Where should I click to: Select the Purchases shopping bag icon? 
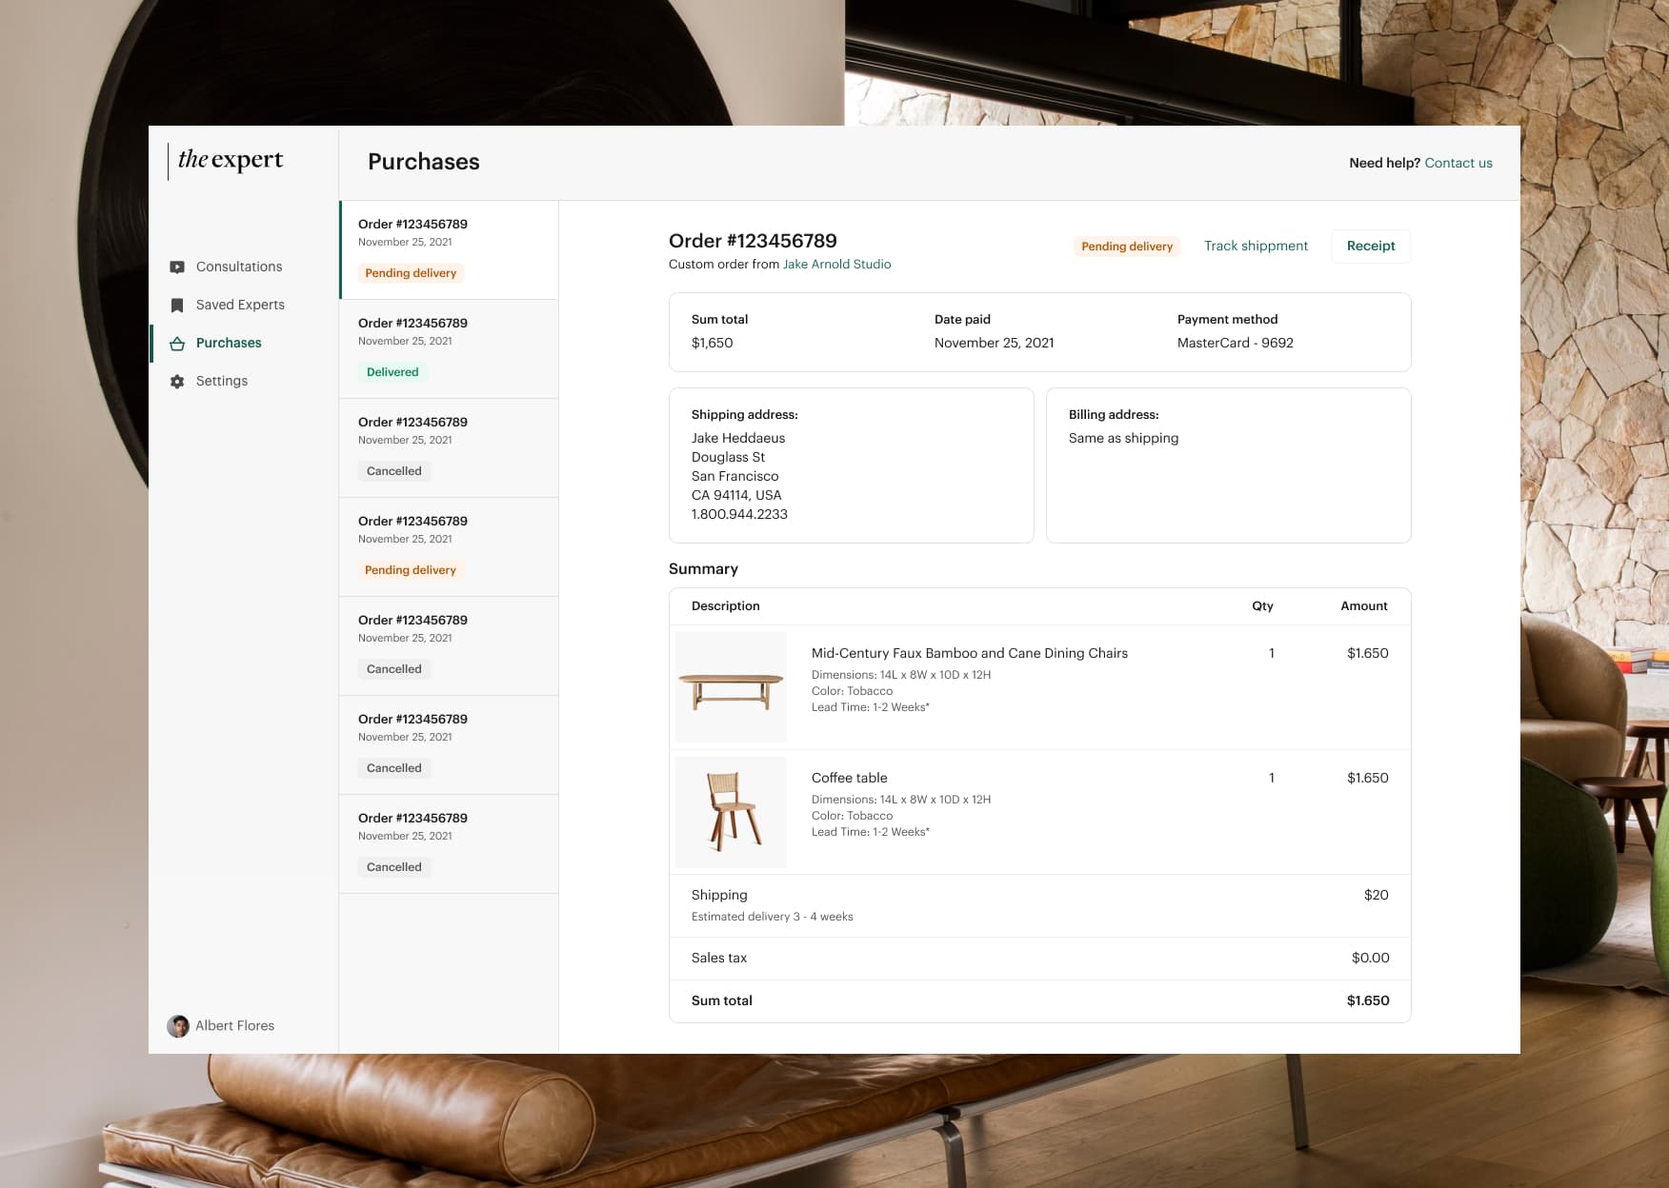coord(177,343)
